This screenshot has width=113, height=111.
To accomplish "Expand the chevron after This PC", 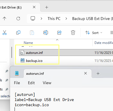I will click(66, 19).
